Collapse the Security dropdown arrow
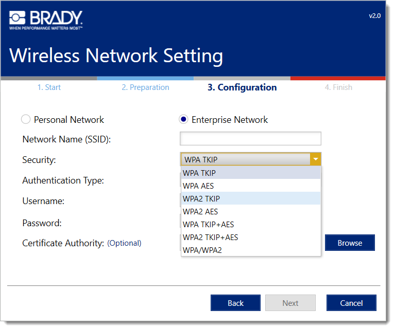 pyautogui.click(x=315, y=159)
